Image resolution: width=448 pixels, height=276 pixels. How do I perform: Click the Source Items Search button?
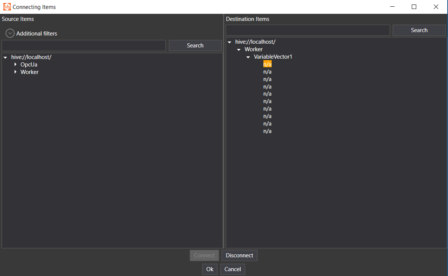tap(195, 46)
